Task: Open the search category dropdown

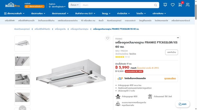Action: pyautogui.click(x=75, y=5)
